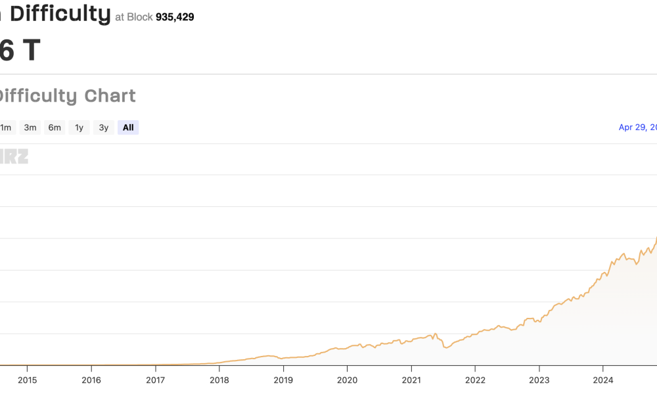Select the 1m time range
The image size is (657, 394).
(6, 127)
